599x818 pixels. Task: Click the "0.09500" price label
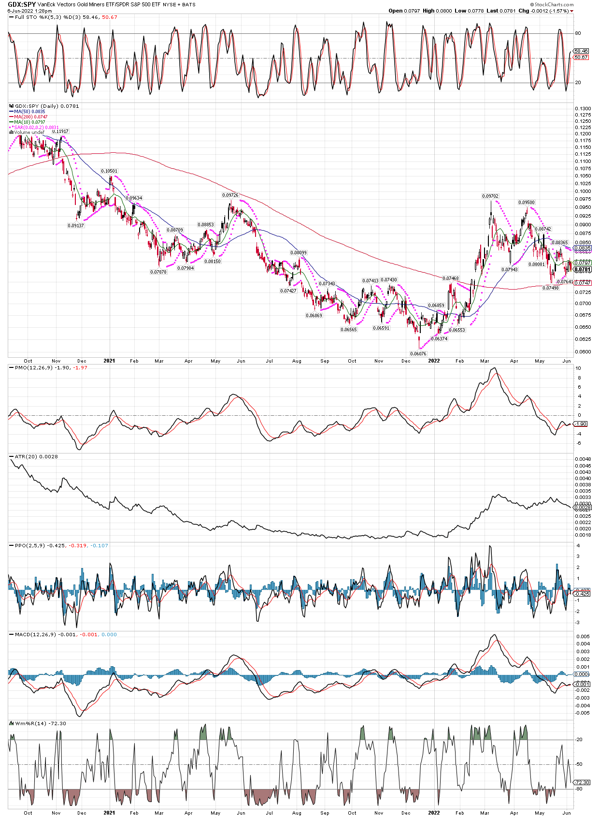click(x=527, y=203)
